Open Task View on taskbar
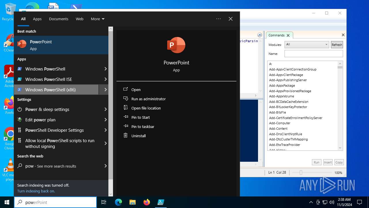The image size is (369, 208). coord(104,202)
